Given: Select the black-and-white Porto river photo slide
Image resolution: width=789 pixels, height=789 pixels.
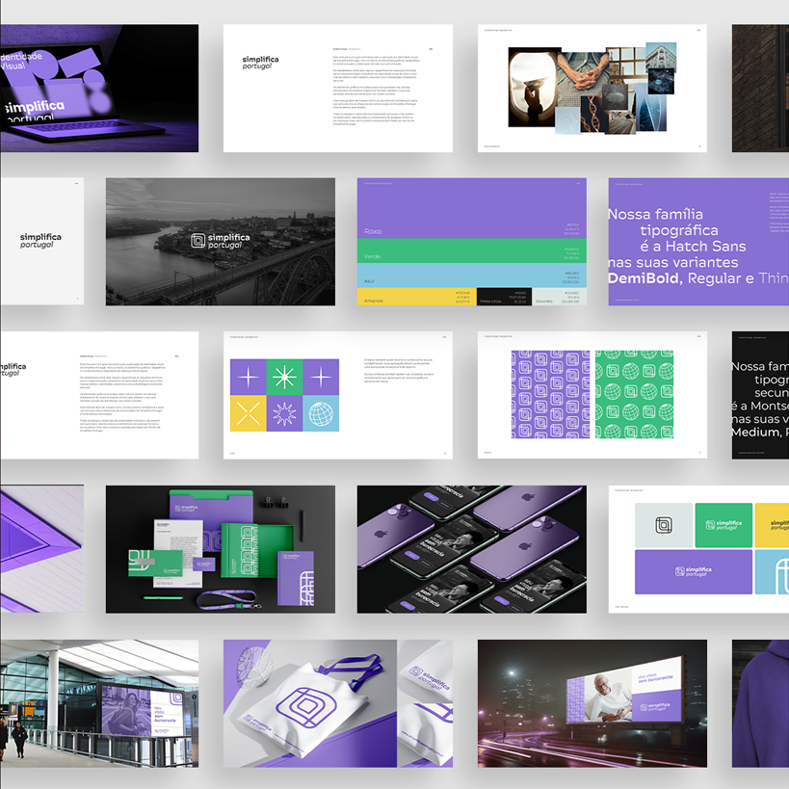Looking at the screenshot, I should 221,242.
